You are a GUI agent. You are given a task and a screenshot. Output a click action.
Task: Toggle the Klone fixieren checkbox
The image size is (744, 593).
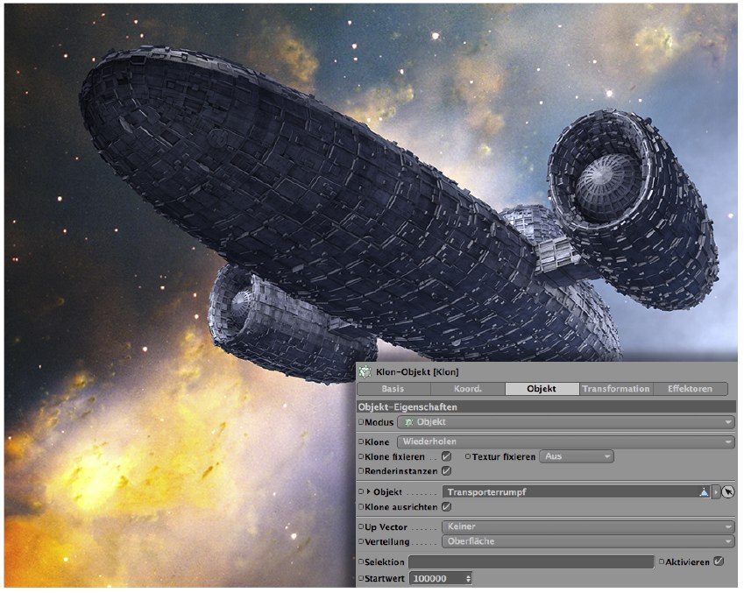[446, 456]
